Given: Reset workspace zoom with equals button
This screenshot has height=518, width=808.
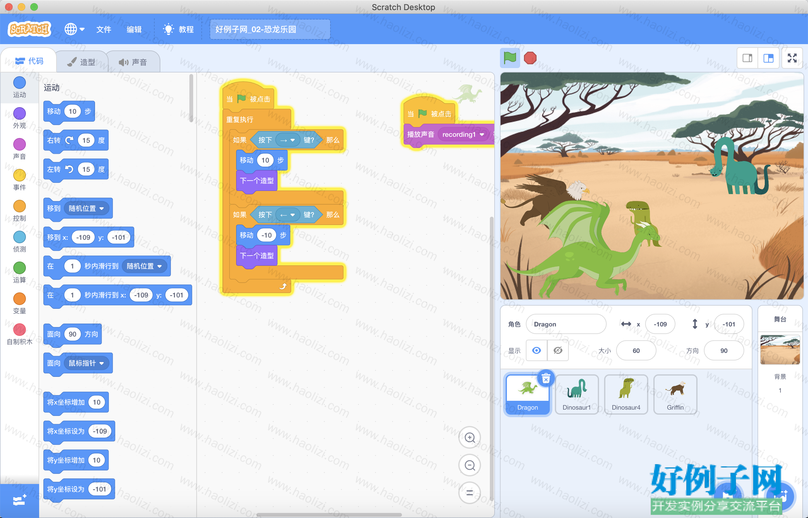Looking at the screenshot, I should [x=470, y=493].
